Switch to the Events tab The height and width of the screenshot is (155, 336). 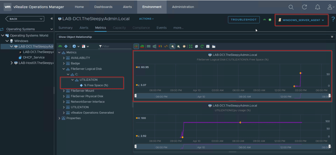click(162, 28)
